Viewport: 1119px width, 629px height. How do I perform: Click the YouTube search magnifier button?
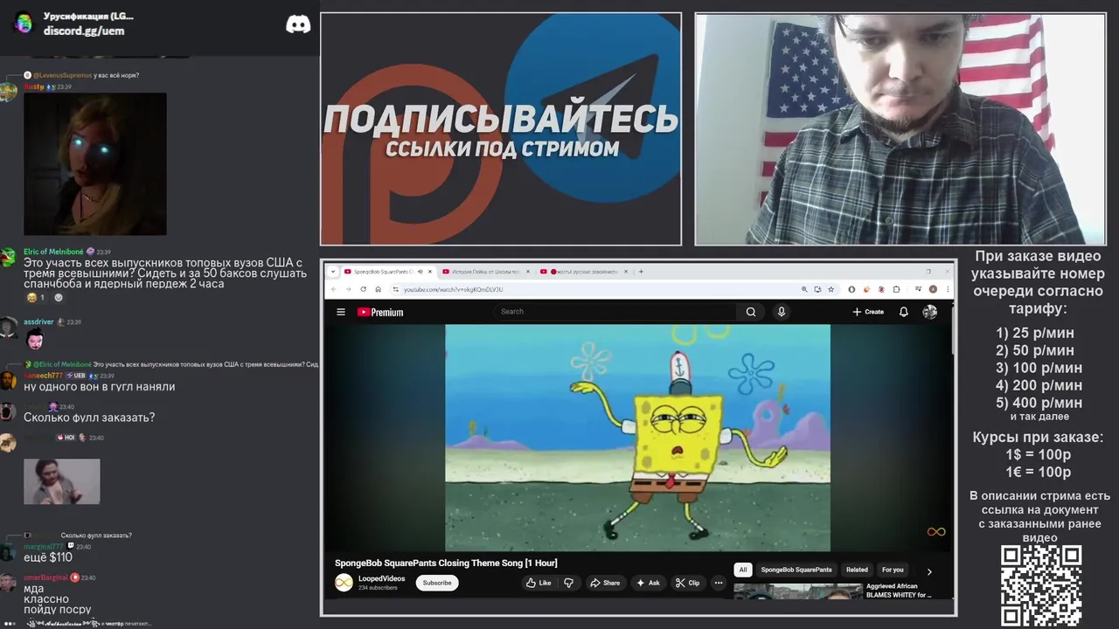coord(751,311)
